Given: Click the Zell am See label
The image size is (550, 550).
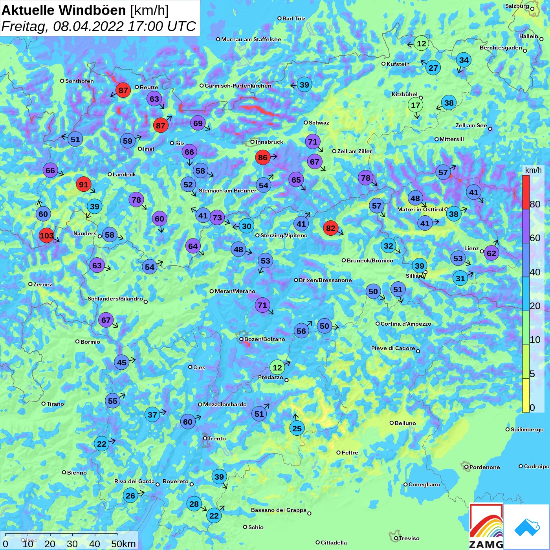Looking at the screenshot, I should click(x=471, y=125).
